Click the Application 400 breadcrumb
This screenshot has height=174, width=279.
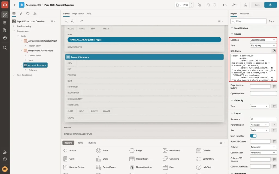(33, 5)
